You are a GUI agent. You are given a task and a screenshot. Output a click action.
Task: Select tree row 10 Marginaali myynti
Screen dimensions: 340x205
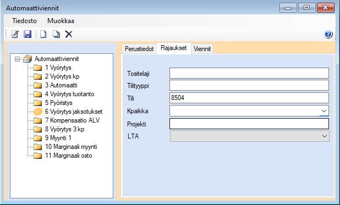[x=71, y=147]
